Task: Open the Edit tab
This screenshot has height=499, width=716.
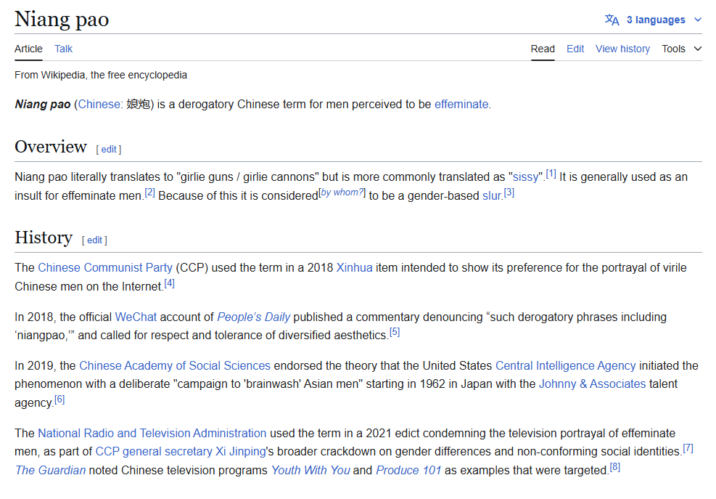Action: coord(575,49)
